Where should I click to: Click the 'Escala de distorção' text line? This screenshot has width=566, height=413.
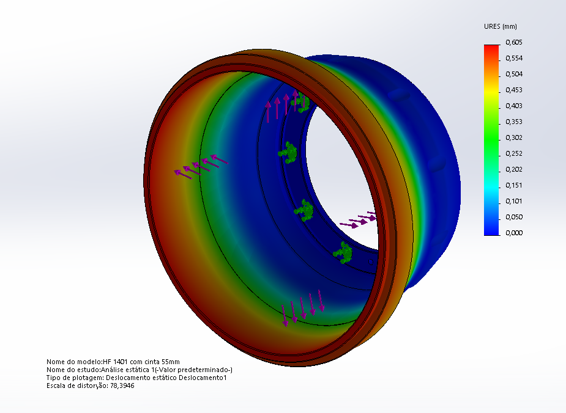pos(90,386)
